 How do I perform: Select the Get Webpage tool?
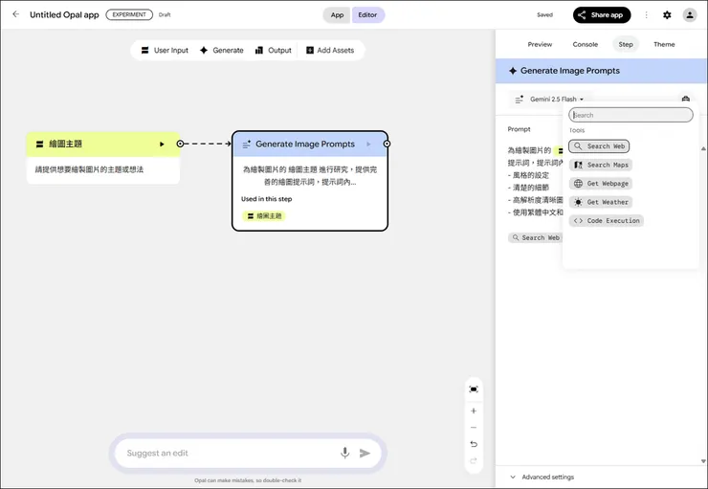pyautogui.click(x=601, y=184)
